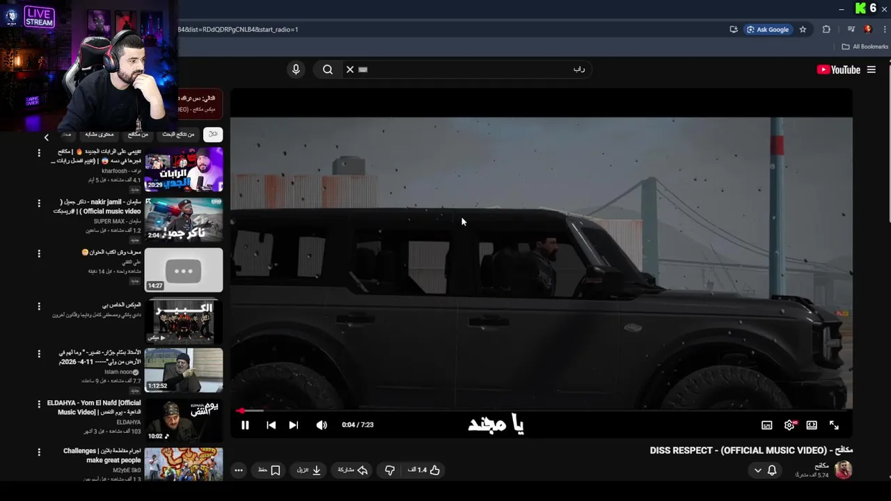Bookmark this page with the star icon

803,29
